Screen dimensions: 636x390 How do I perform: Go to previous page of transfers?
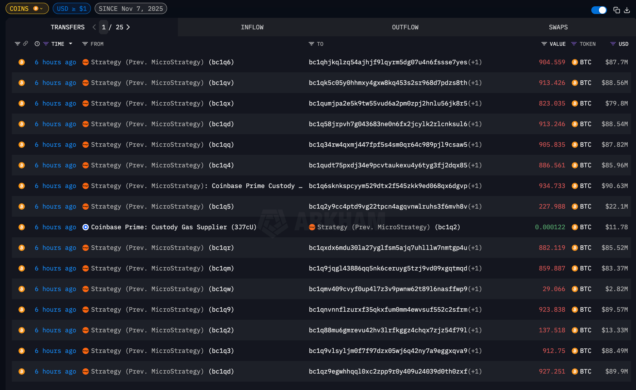tap(94, 27)
